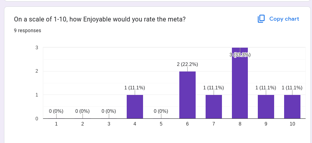This screenshot has height=143, width=312.
Task: Click the x-axis label 10
Action: (x=292, y=124)
